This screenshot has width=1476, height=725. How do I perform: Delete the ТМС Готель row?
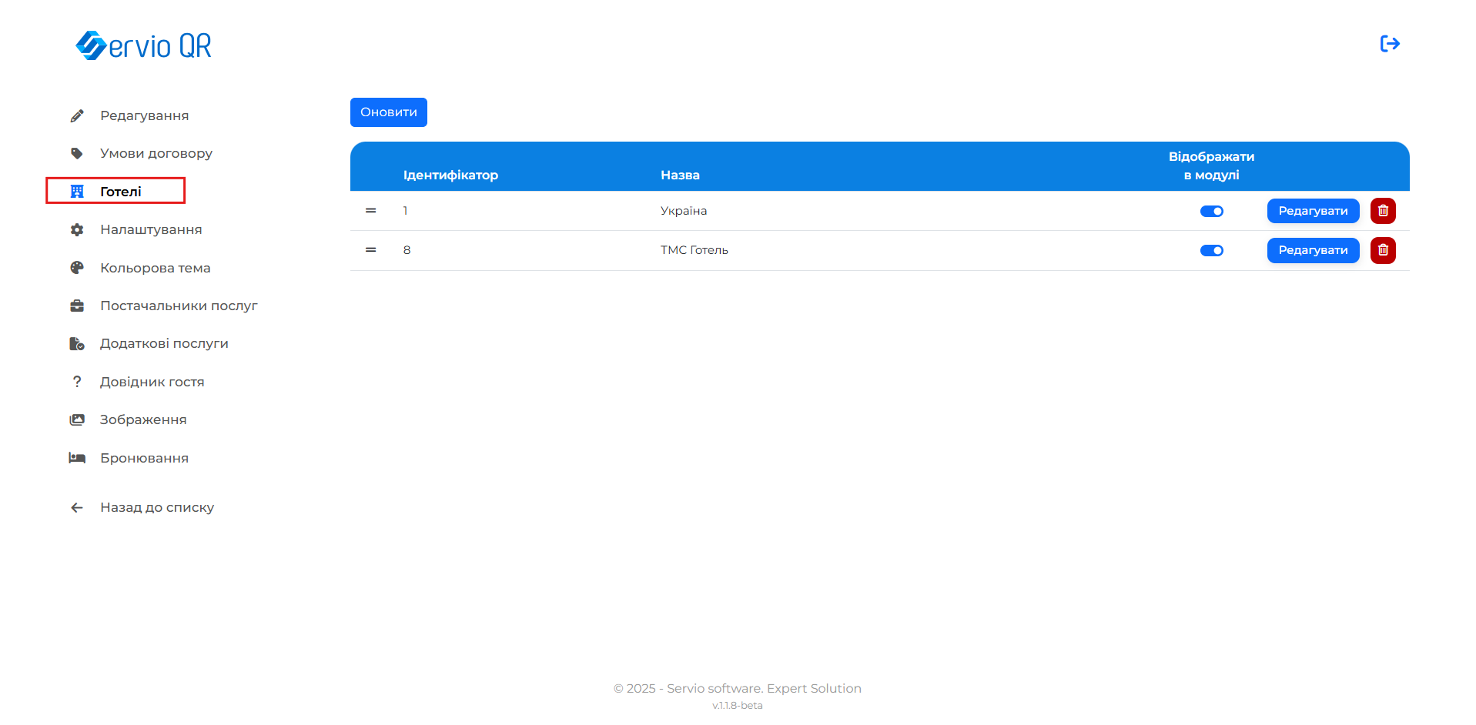pyautogui.click(x=1382, y=250)
